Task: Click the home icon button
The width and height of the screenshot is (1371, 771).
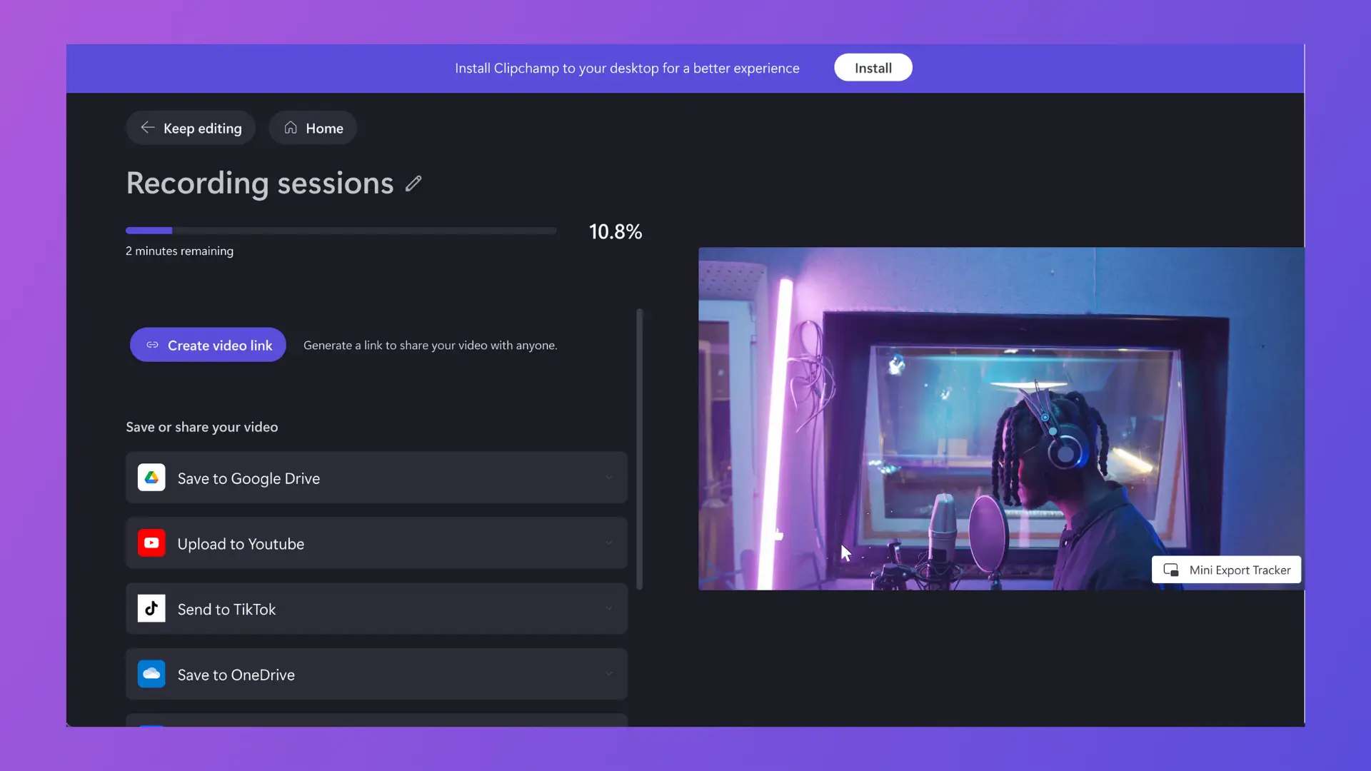Action: click(x=291, y=127)
